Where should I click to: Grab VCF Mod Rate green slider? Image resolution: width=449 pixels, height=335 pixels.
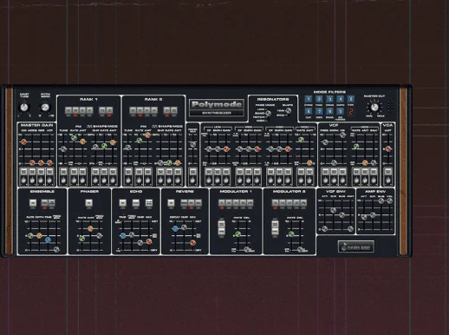pyautogui.click(x=356, y=147)
